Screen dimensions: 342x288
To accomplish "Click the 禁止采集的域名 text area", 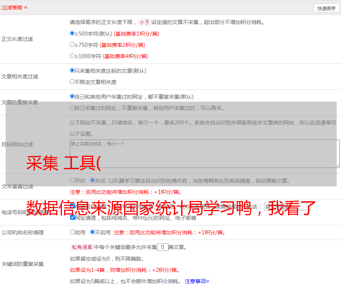I will click(204, 154).
